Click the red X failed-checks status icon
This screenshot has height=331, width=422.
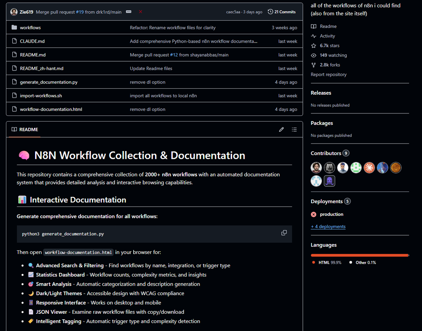(140, 12)
